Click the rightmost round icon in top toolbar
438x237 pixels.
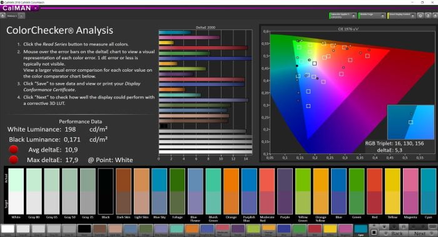coord(435,16)
